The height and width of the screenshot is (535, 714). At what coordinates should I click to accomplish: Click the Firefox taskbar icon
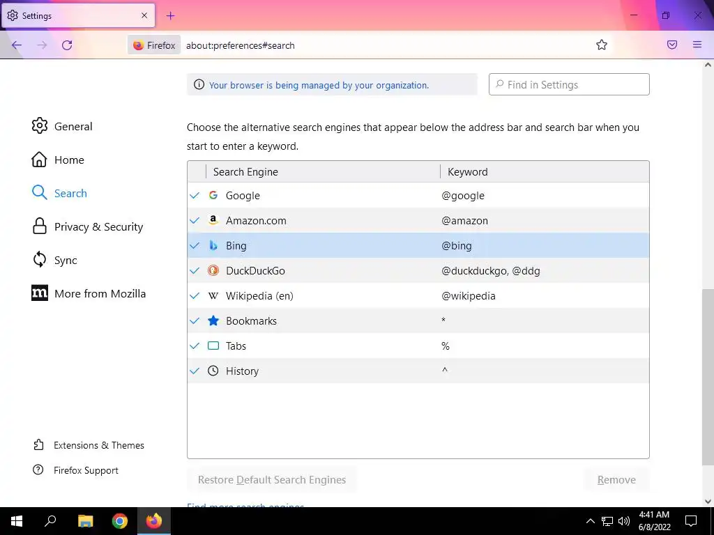(x=154, y=521)
